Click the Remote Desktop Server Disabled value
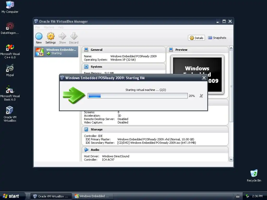 [x=123, y=119]
